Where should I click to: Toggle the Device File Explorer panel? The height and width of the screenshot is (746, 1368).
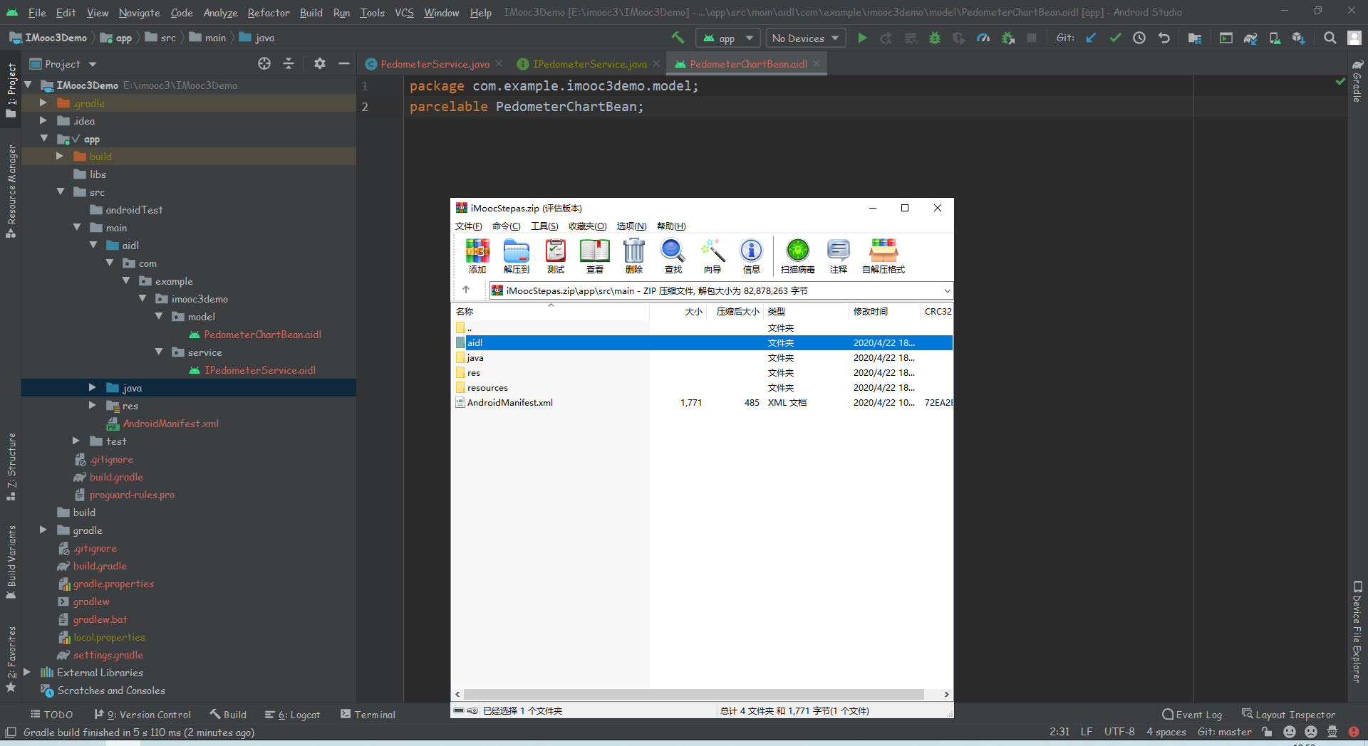point(1357,632)
